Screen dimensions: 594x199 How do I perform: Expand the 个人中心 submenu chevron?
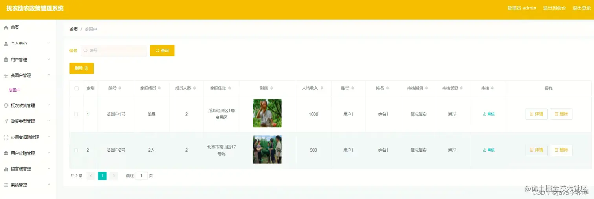(x=49, y=43)
